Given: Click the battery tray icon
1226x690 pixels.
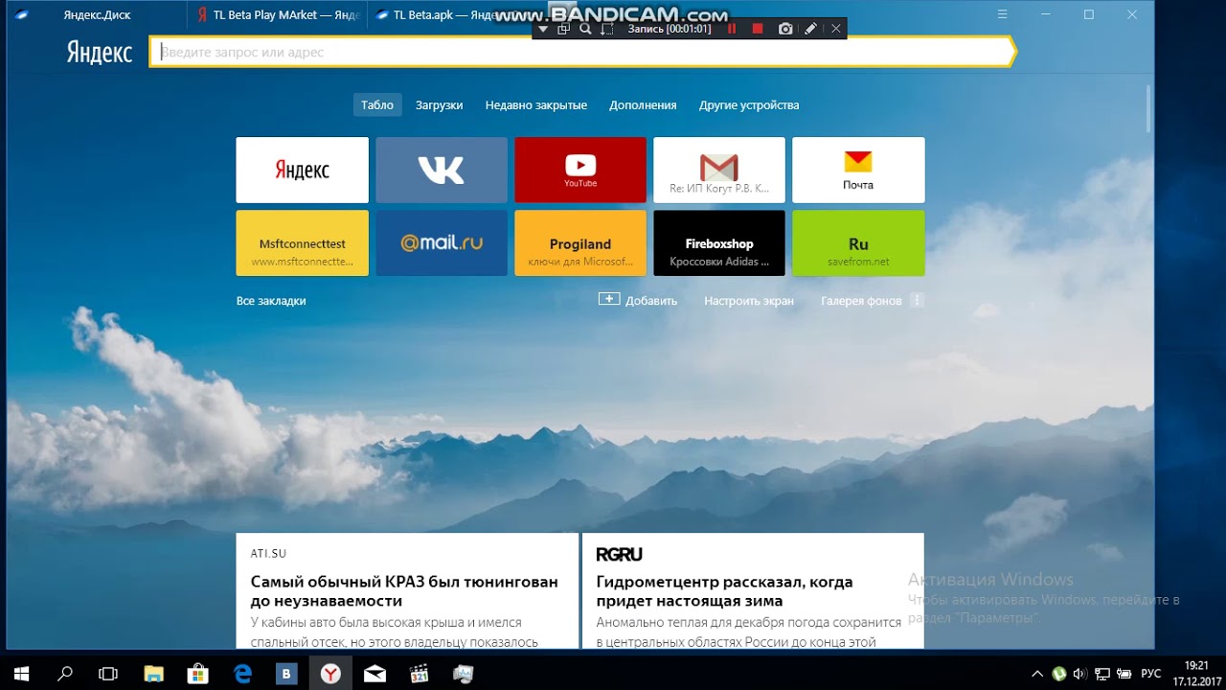Looking at the screenshot, I should tap(1123, 674).
